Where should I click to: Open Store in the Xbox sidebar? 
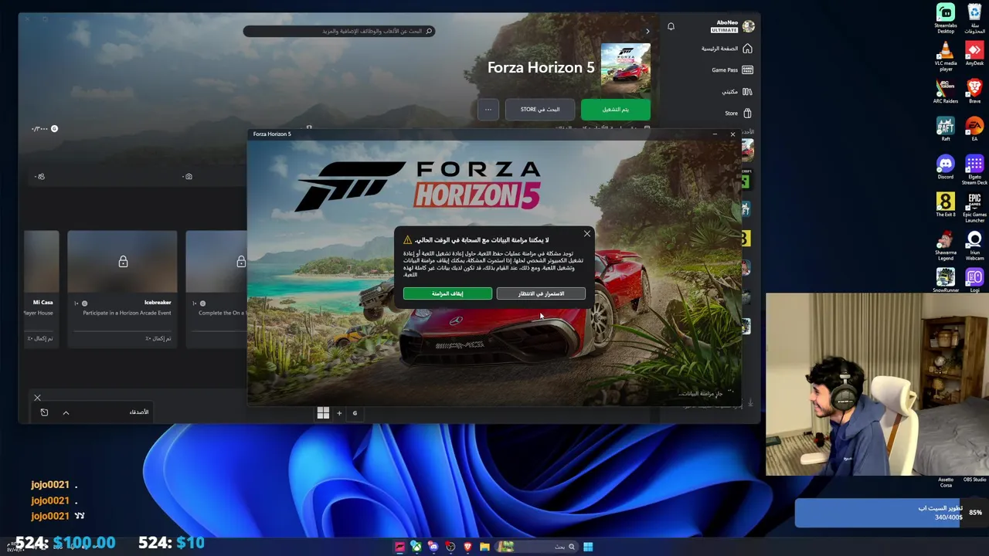pos(739,114)
